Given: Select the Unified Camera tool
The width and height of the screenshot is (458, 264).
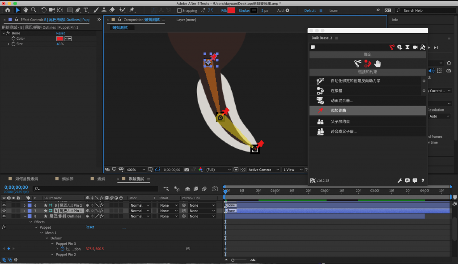Looking at the screenshot, I should point(52,10).
